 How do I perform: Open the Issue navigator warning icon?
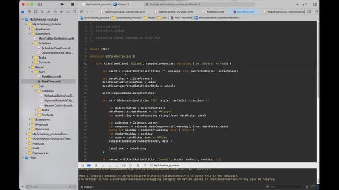49,12
